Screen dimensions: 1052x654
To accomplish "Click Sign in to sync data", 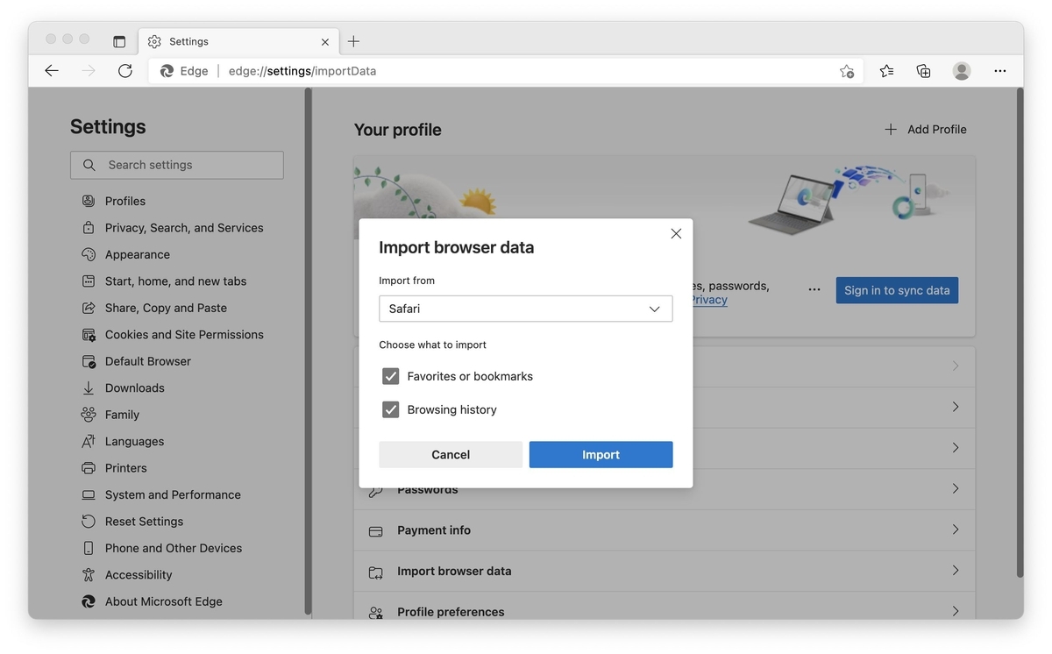I will [897, 289].
